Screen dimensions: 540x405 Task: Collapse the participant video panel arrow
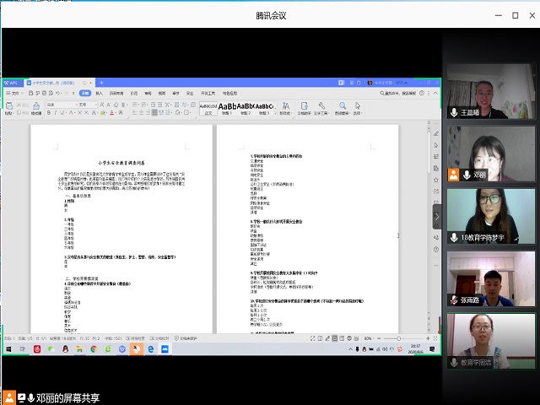click(437, 217)
